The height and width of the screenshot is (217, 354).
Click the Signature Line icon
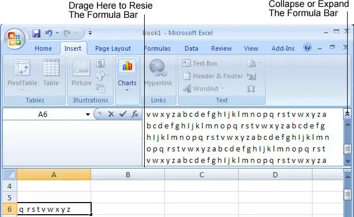[x=251, y=63]
